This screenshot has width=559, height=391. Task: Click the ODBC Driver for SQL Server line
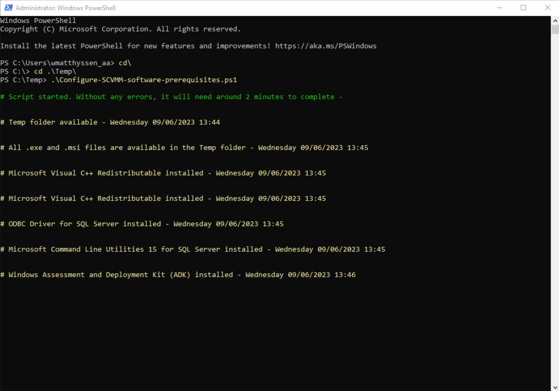142,224
